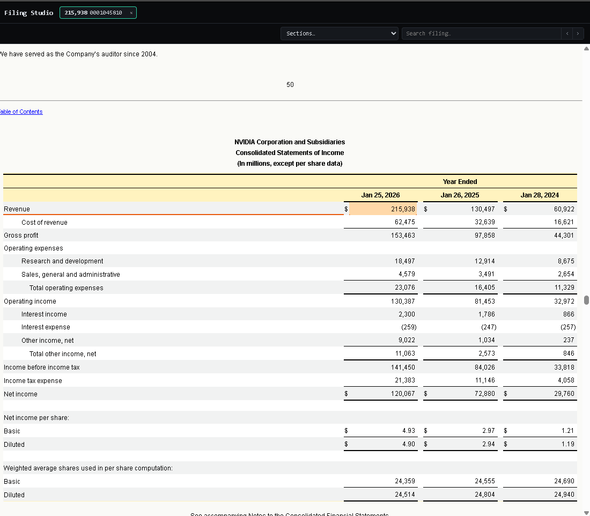Click income before tax value 141,450

point(403,367)
